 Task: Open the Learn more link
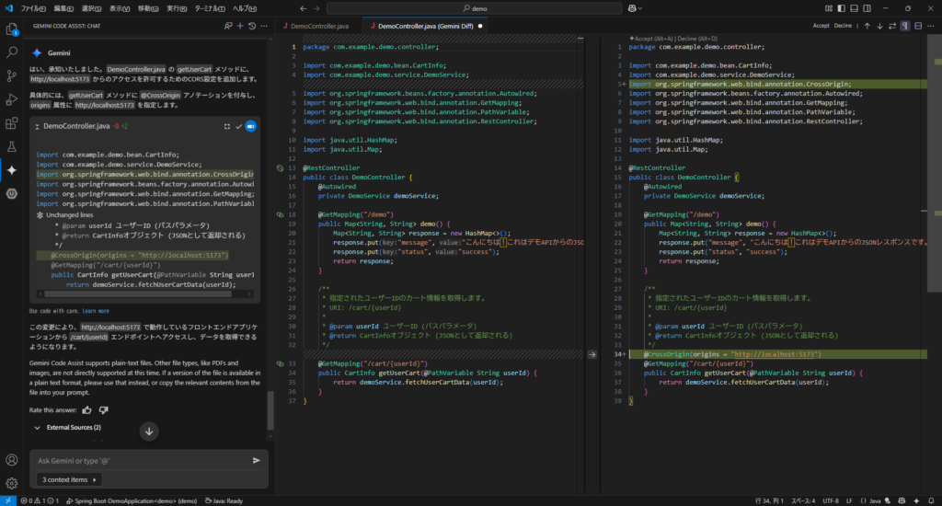(96, 311)
